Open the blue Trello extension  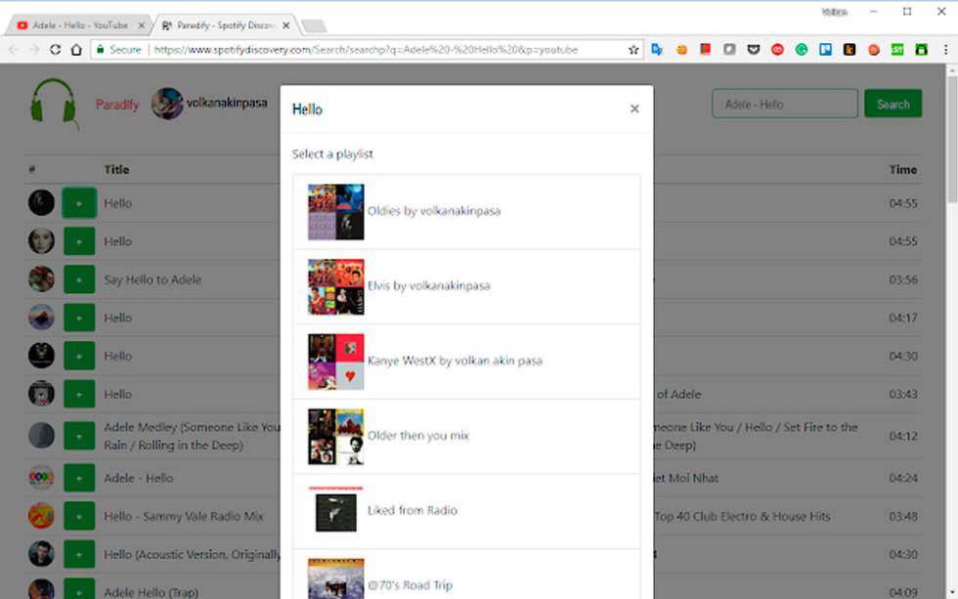(x=825, y=50)
